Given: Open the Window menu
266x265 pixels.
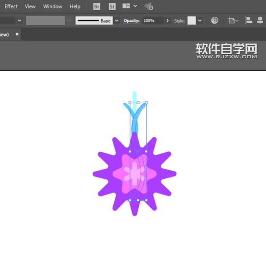Looking at the screenshot, I should coord(53,7).
